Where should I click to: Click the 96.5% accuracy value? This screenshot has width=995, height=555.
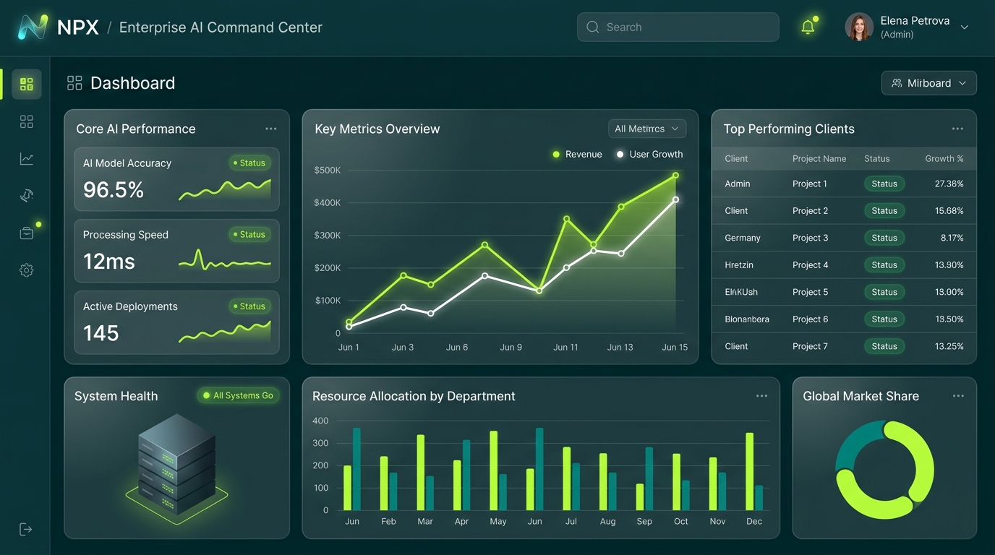114,190
